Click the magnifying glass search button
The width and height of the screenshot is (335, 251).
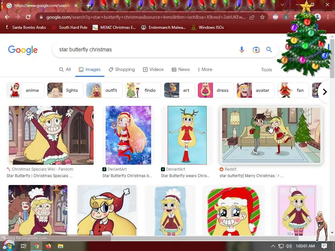(x=269, y=50)
